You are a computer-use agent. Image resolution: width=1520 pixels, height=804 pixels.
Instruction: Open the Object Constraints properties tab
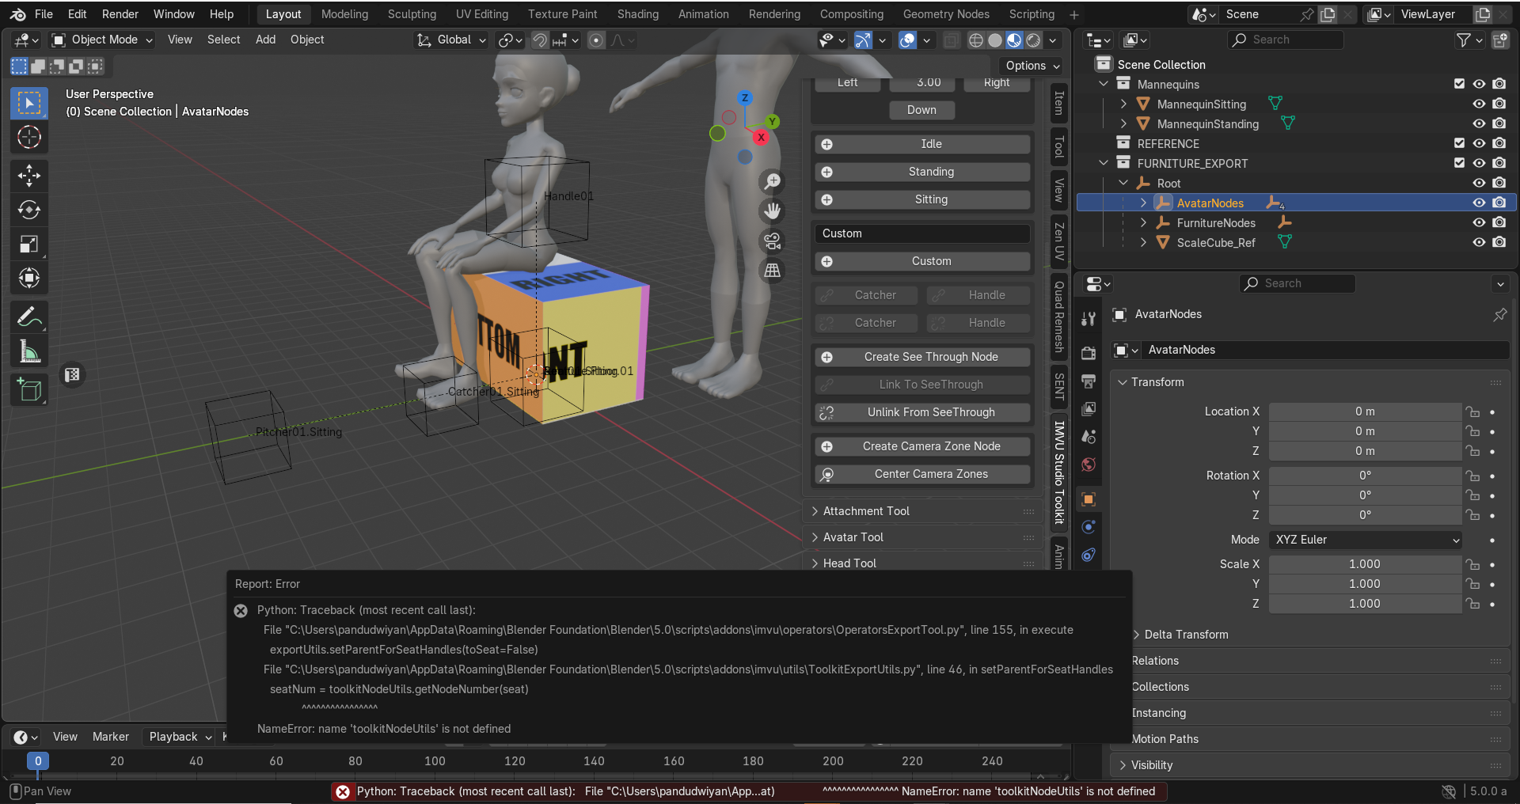coord(1089,555)
